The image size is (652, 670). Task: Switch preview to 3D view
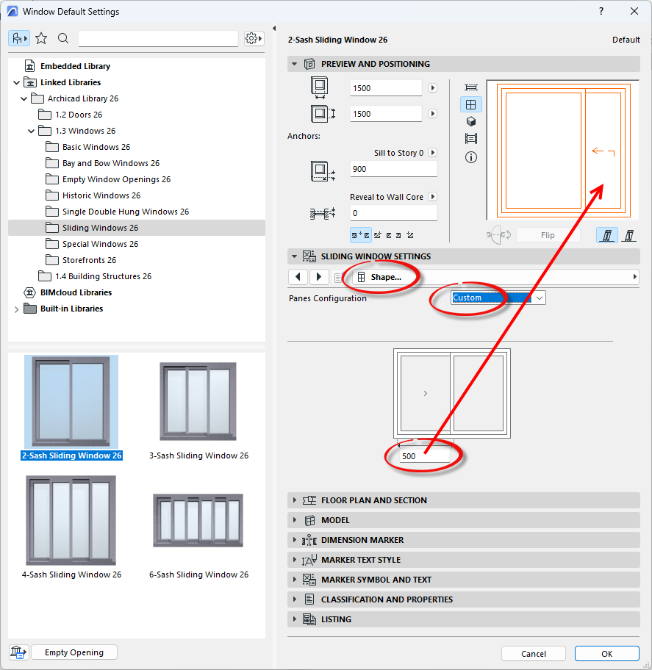(x=470, y=122)
